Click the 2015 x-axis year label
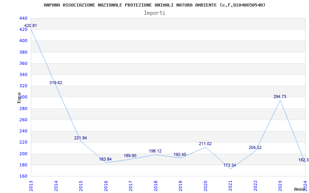This screenshot has width=309, height=193. click(x=81, y=186)
